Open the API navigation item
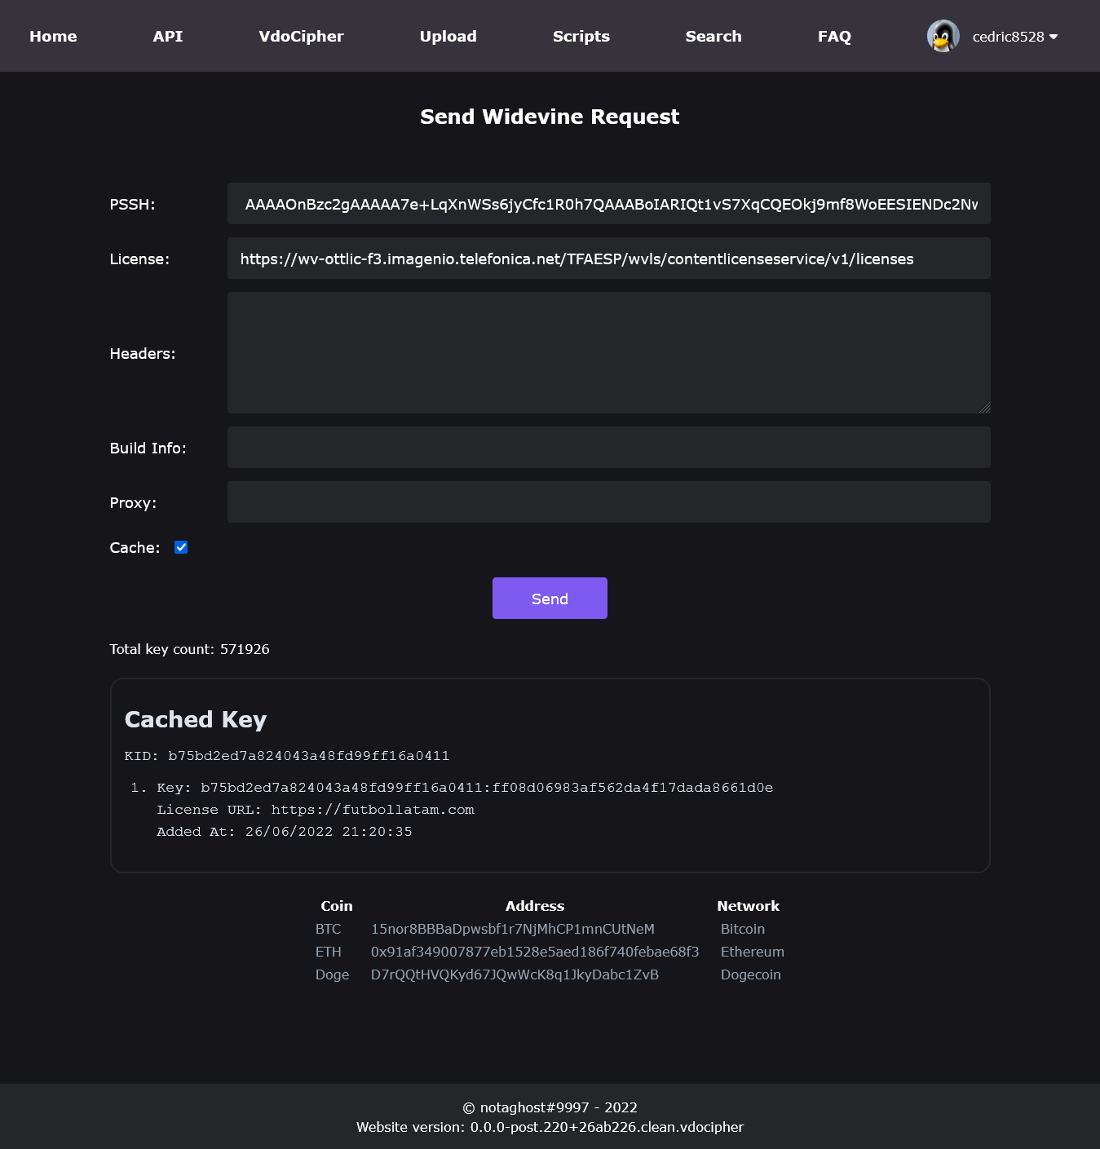This screenshot has width=1100, height=1149. coord(168,36)
